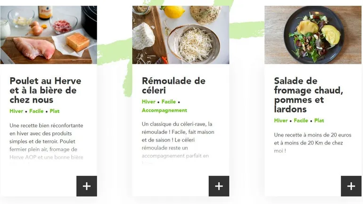Screen dimensions: 363x204
Task: Click the plus icon on Salade de fromage chaud card
Action: pyautogui.click(x=351, y=186)
